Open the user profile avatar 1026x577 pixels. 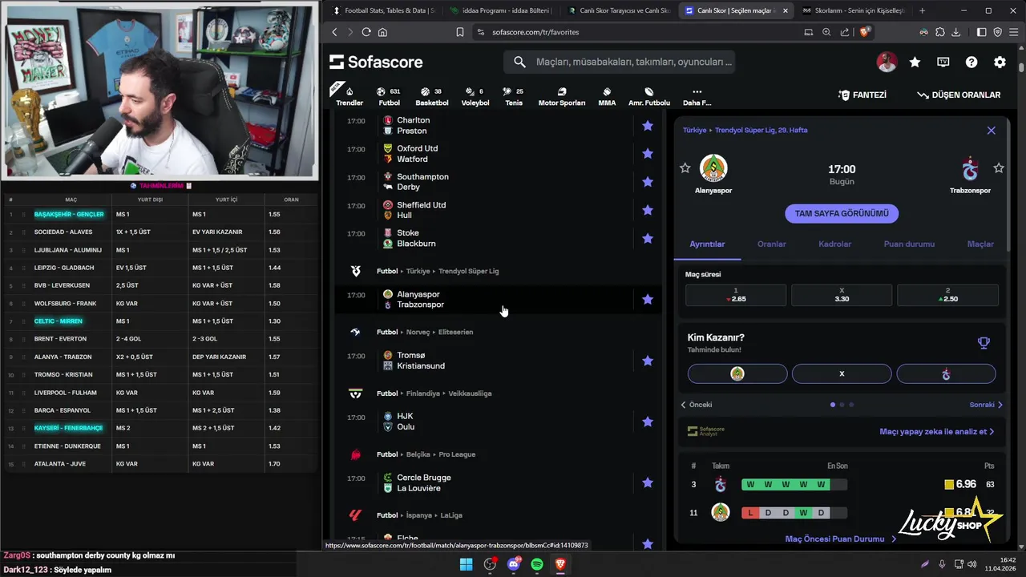(887, 62)
